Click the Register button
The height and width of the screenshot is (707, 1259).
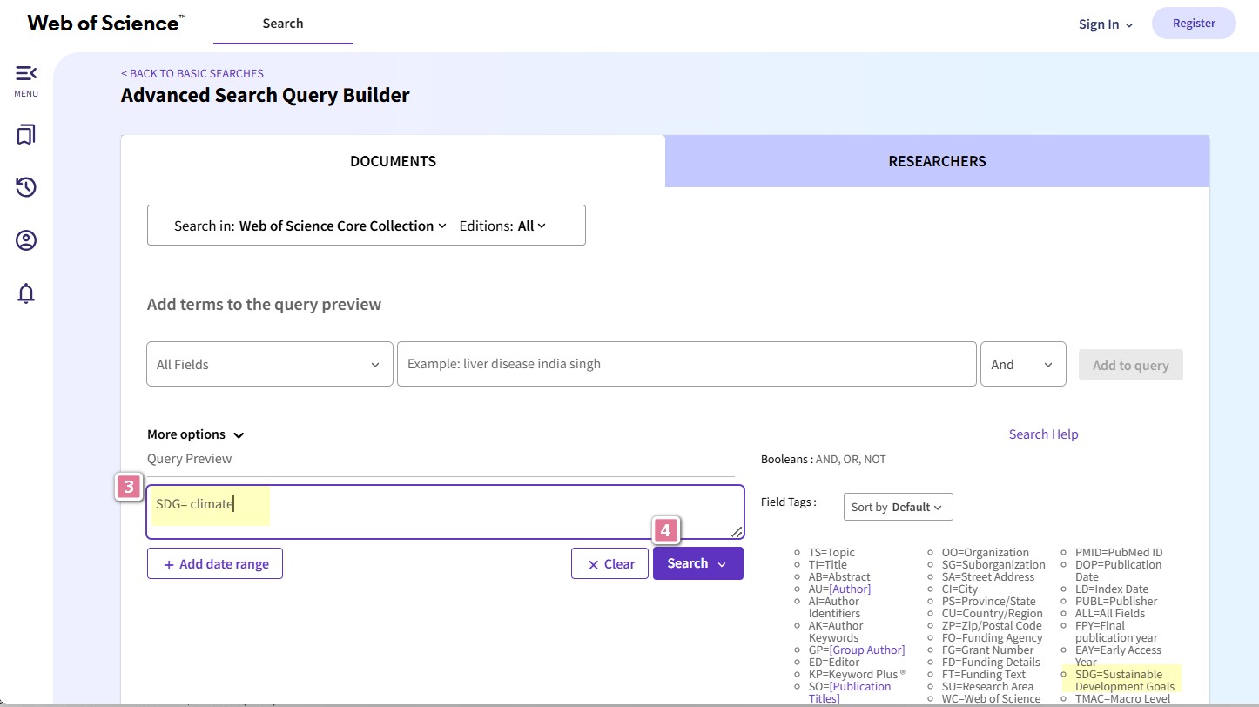tap(1194, 24)
